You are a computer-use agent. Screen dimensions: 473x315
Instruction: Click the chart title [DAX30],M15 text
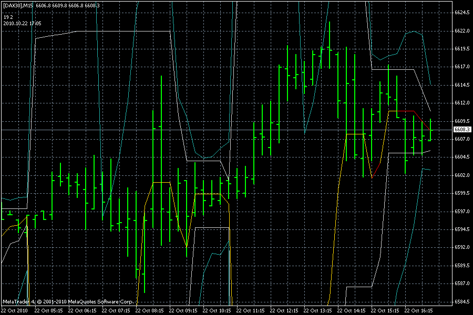tap(17, 5)
